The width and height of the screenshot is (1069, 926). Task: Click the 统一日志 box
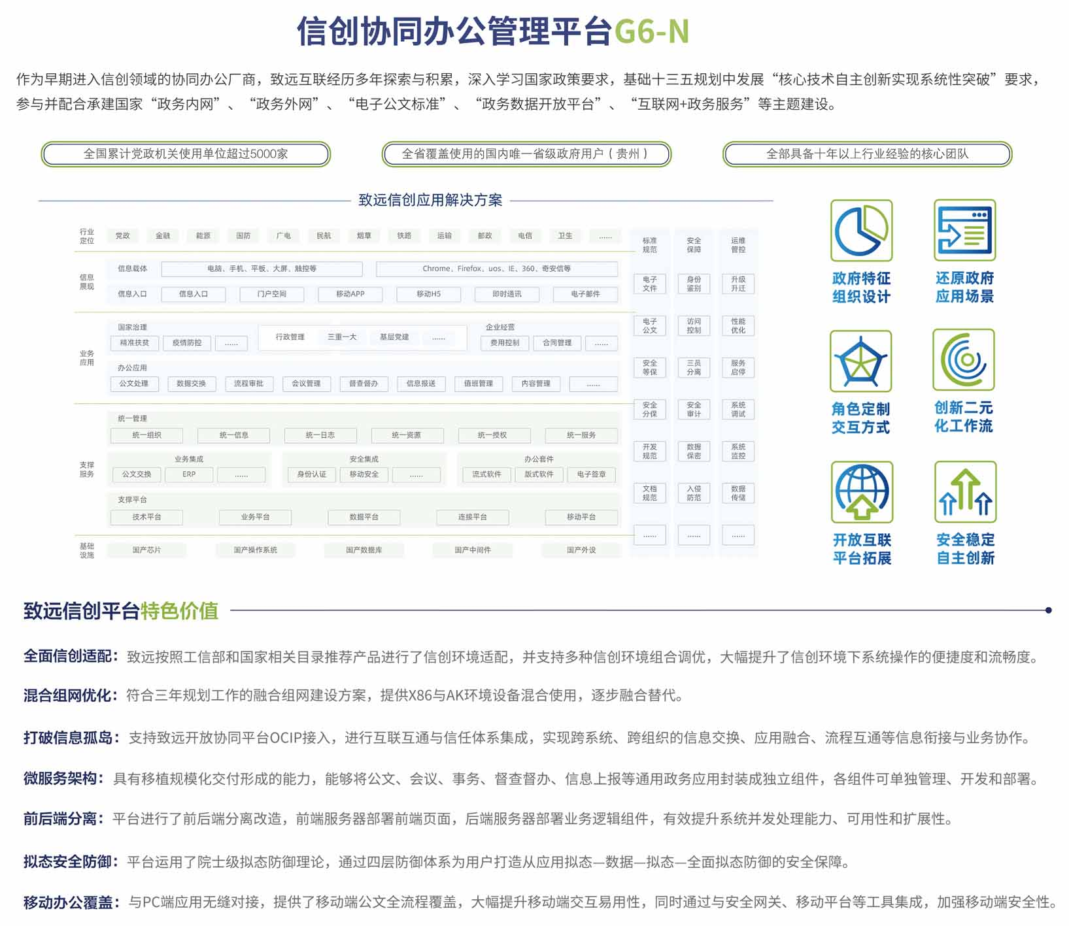pyautogui.click(x=320, y=435)
